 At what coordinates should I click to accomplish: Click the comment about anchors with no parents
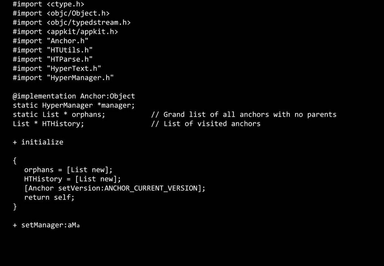coord(244,115)
